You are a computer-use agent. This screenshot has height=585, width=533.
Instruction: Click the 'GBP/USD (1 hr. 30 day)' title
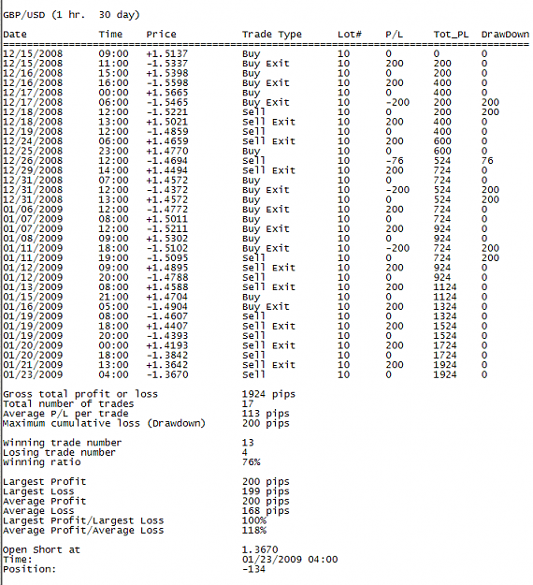pos(71,15)
